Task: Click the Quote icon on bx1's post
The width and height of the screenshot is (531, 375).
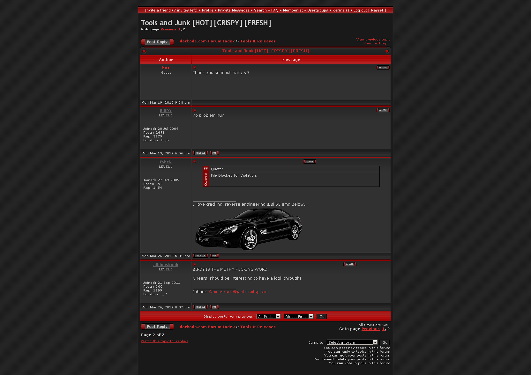Action: (x=383, y=68)
